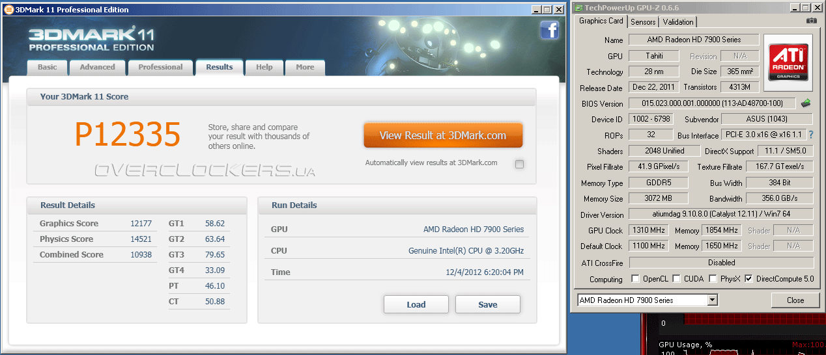Toggle the DirectCompute 5.0 checkbox
Image resolution: width=826 pixels, height=355 pixels.
coord(748,279)
